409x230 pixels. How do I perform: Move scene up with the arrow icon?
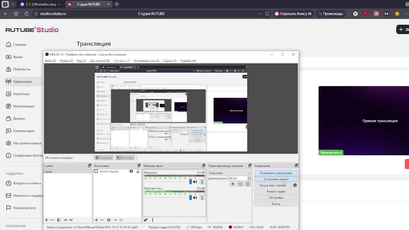click(66, 220)
